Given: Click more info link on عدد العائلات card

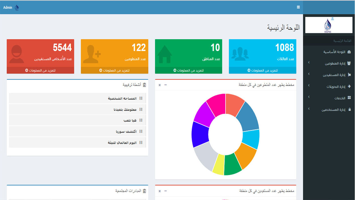Looking at the screenshot, I should tap(262, 71).
